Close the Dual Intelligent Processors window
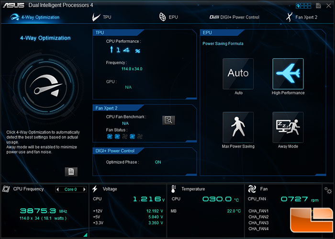 pos(328,6)
